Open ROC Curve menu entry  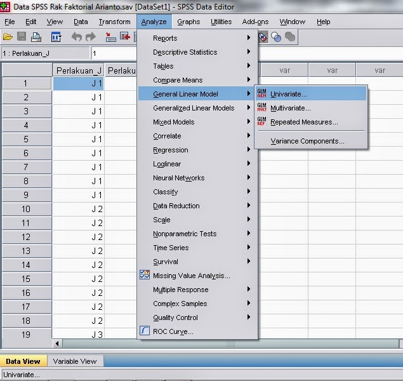(197, 331)
